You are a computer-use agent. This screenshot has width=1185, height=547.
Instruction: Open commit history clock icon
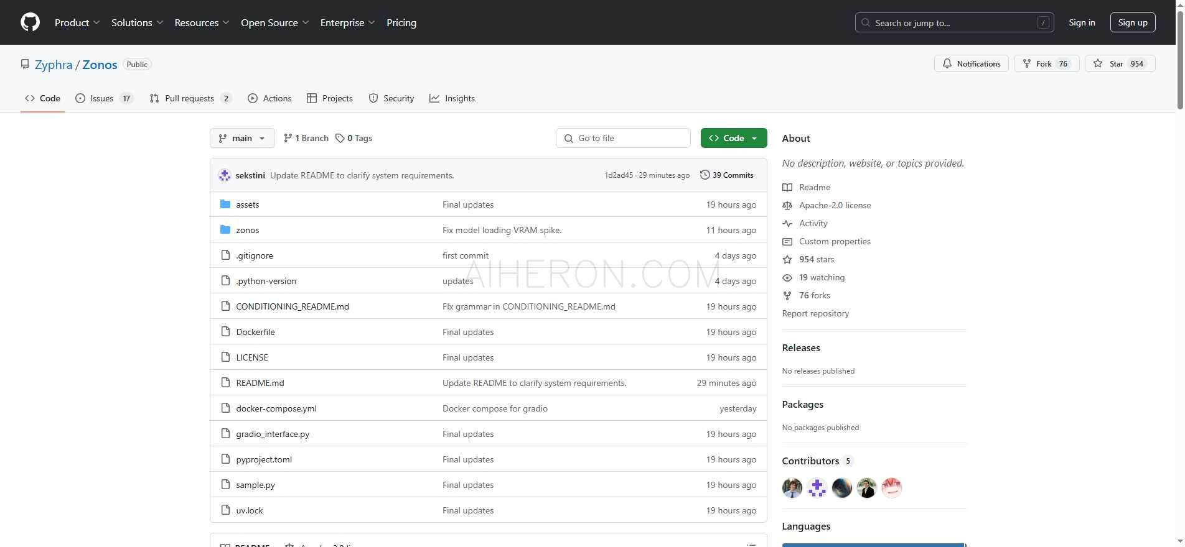point(705,175)
